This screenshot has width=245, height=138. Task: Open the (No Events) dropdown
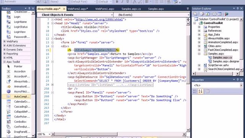pyautogui.click(x=152, y=15)
